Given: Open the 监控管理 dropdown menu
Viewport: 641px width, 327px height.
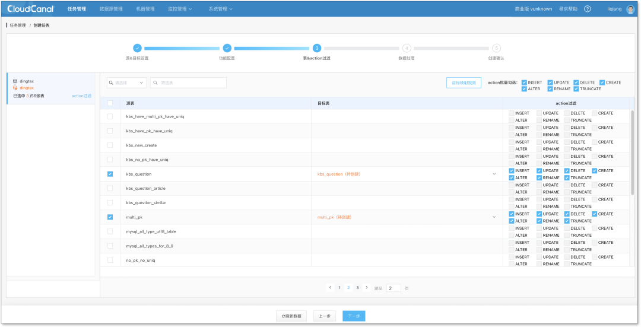Looking at the screenshot, I should point(180,9).
